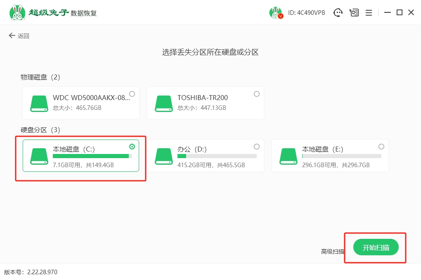Click the rabbit user avatar icon
The image size is (421, 280).
point(276,13)
